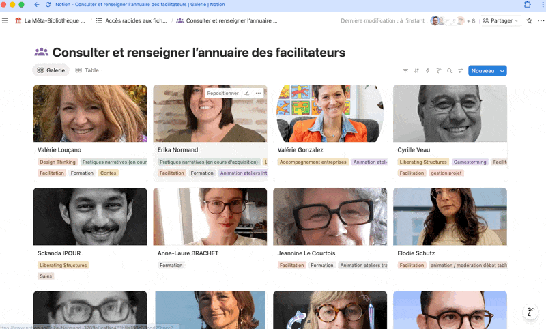Click the Design Thinking tag on Valérie Louçano

57,162
